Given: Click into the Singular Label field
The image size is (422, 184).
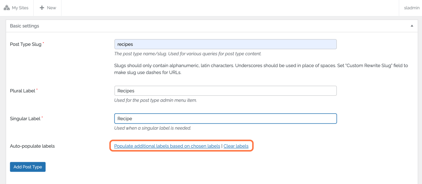Looking at the screenshot, I should 225,119.
